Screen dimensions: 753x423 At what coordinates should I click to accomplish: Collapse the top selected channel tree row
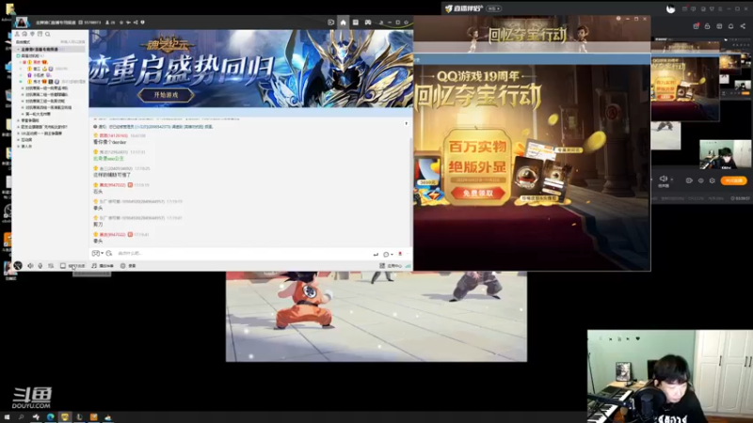(x=19, y=49)
